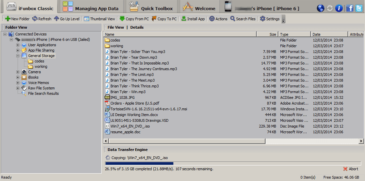This screenshot has width=365, height=181.
Task: Select the codes folder in the tree
Action: tap(39, 61)
